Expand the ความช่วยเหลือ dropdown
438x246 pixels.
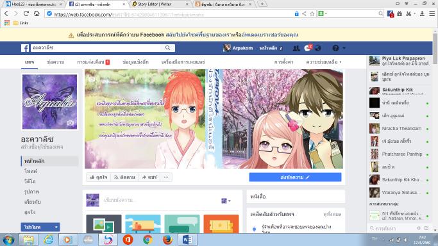pos(324,62)
